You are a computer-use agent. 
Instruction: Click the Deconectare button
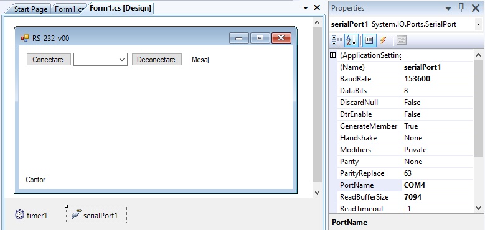click(156, 60)
